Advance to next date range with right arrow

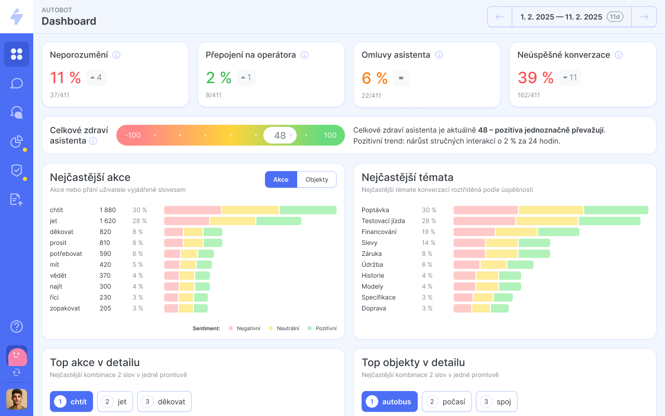(x=644, y=17)
